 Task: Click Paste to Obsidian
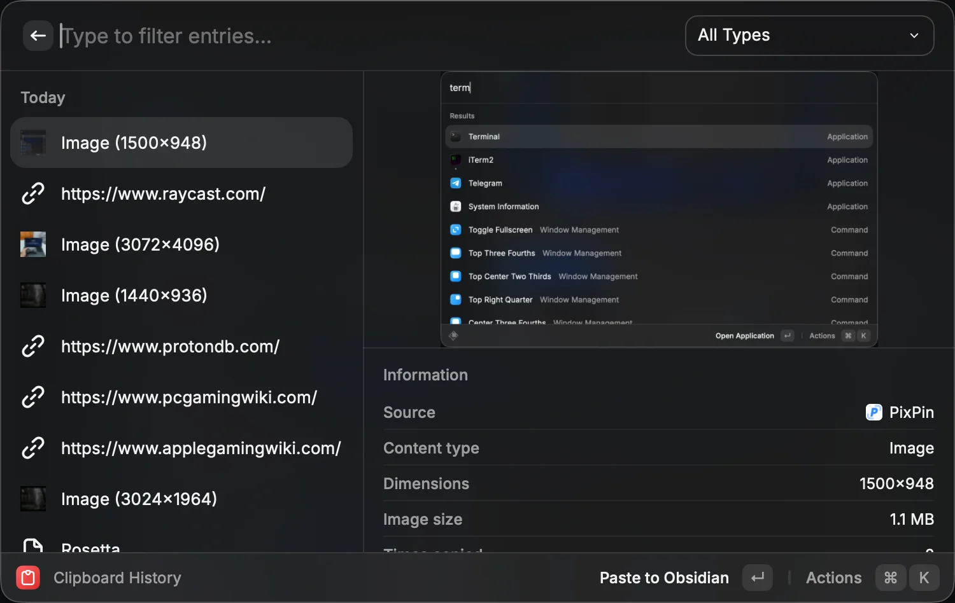tap(663, 578)
